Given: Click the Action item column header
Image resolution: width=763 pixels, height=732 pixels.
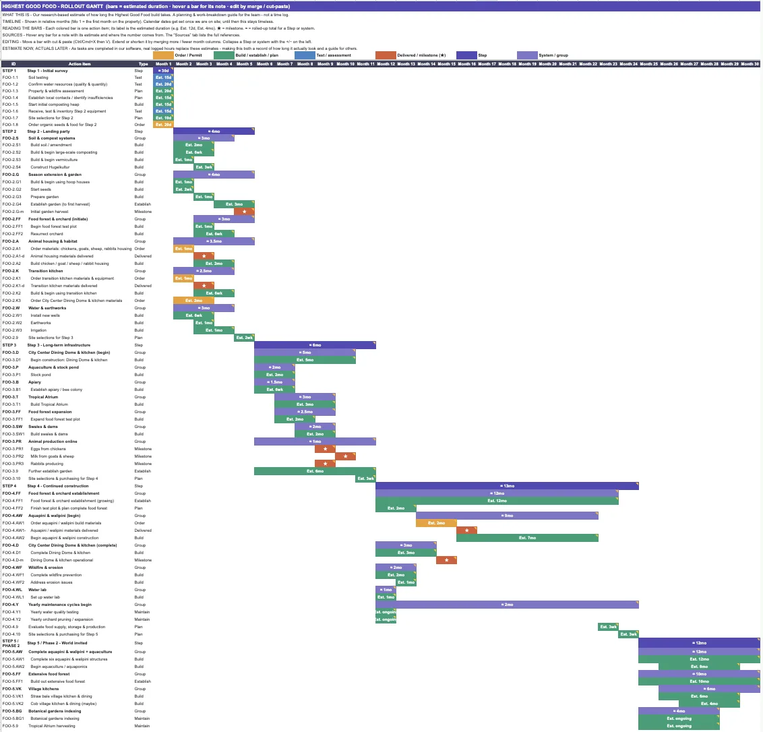Looking at the screenshot, I should pyautogui.click(x=80, y=64).
